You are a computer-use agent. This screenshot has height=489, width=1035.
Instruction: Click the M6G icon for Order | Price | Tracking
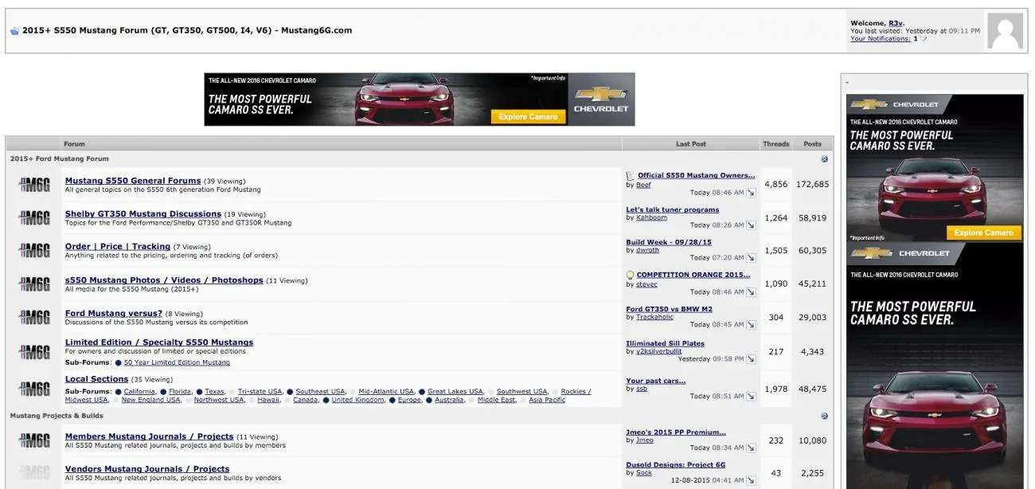click(x=34, y=251)
